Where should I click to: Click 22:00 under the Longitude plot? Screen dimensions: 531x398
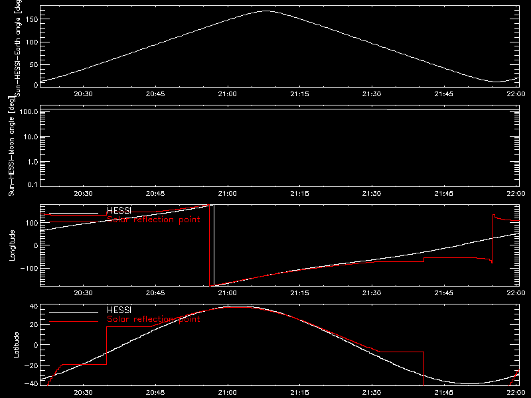(x=516, y=293)
